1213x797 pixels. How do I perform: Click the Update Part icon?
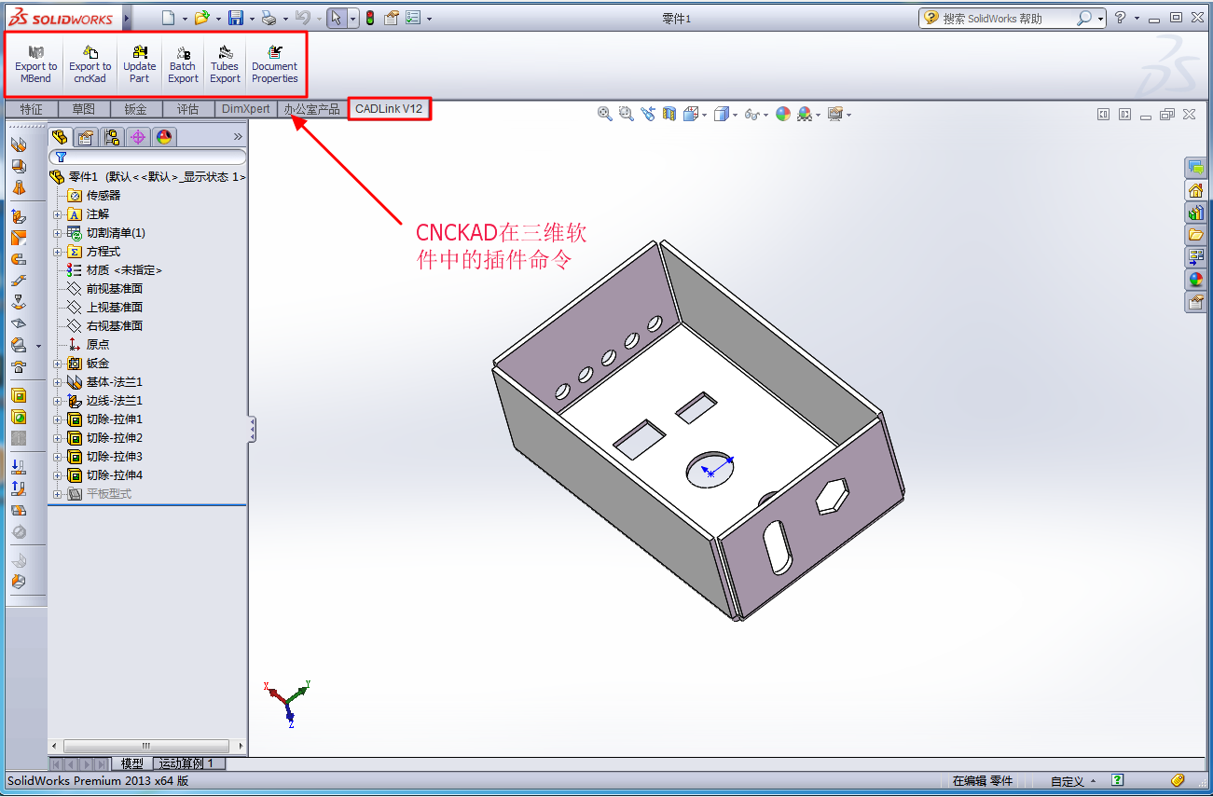click(x=140, y=64)
